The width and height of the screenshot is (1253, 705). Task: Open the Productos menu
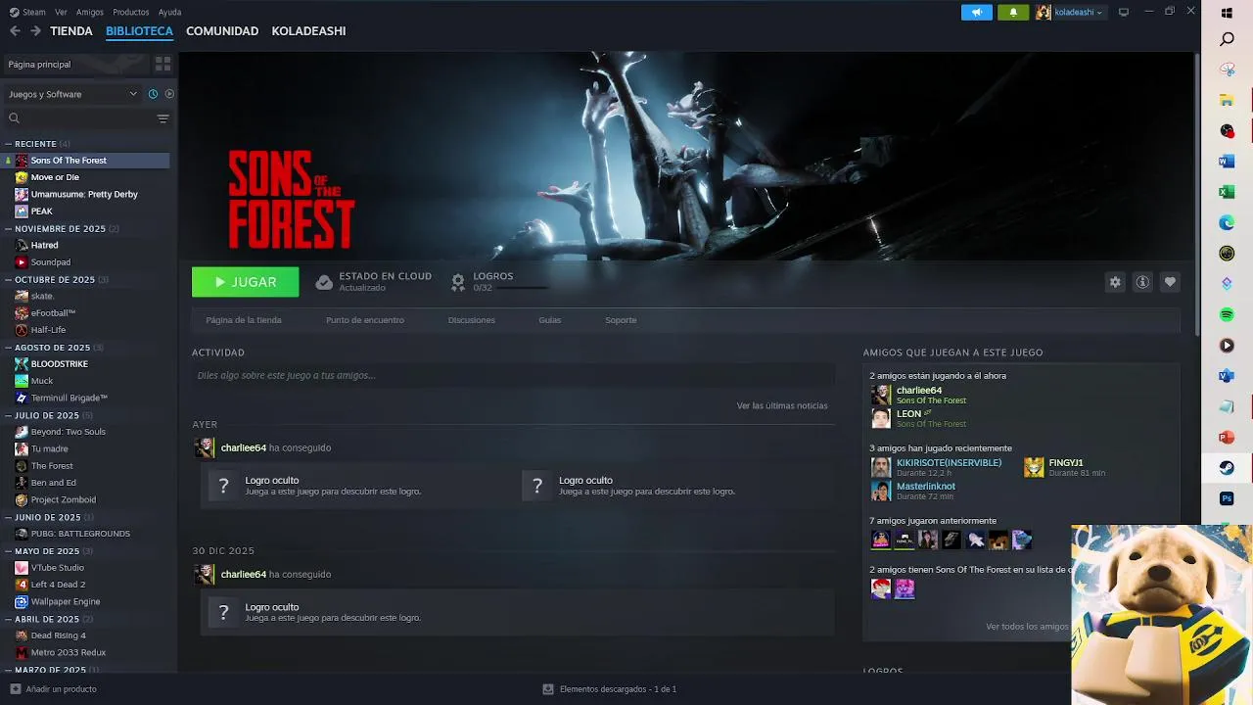coord(131,12)
